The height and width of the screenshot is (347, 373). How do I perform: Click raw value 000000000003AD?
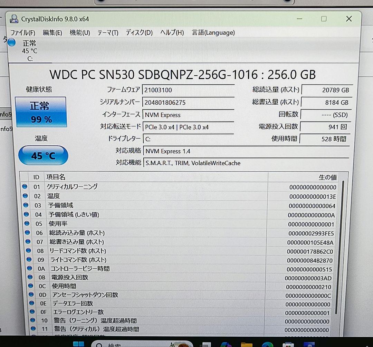coord(308,278)
